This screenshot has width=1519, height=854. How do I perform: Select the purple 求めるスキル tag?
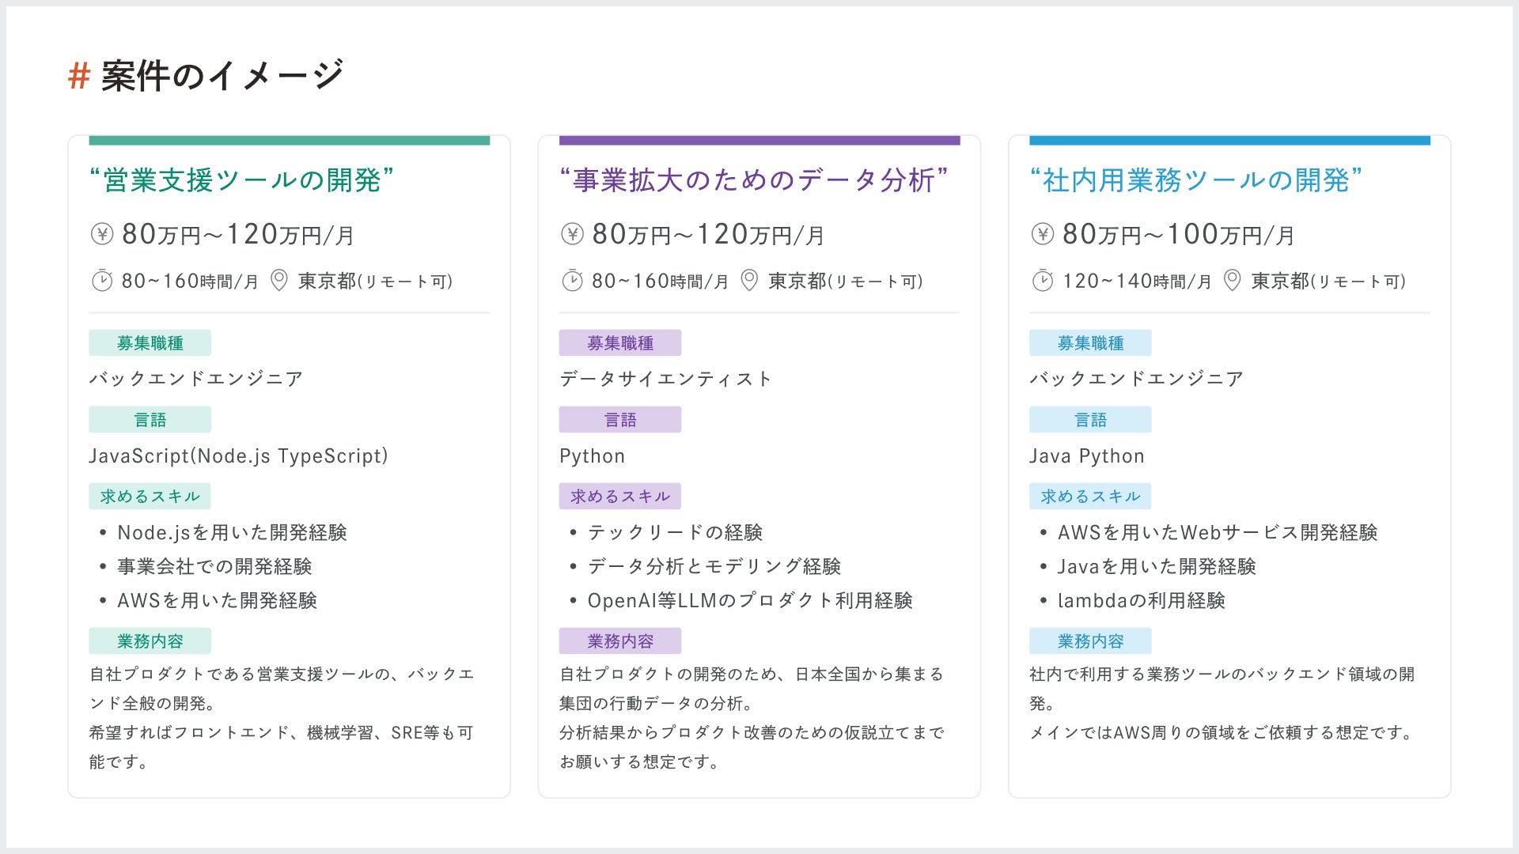pyautogui.click(x=619, y=497)
